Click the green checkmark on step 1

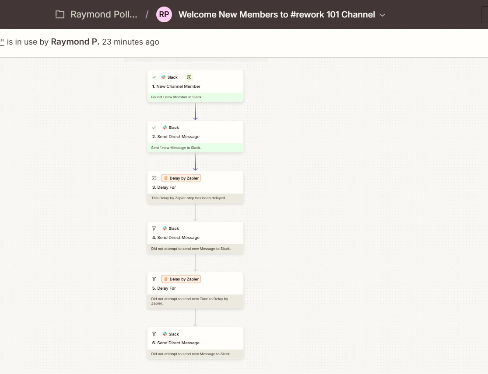pyautogui.click(x=154, y=77)
